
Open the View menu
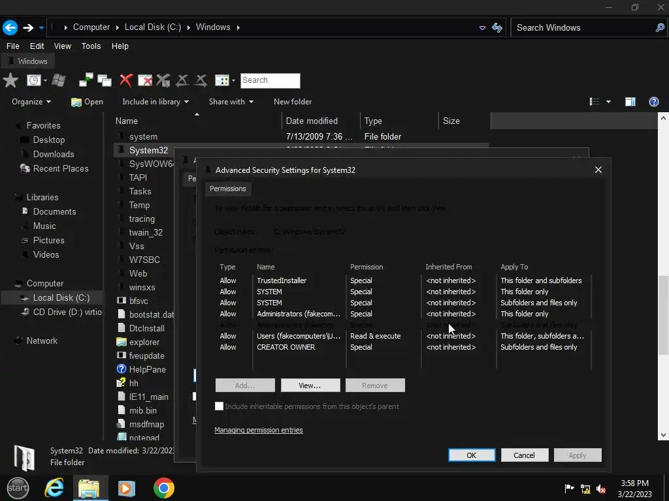62,46
